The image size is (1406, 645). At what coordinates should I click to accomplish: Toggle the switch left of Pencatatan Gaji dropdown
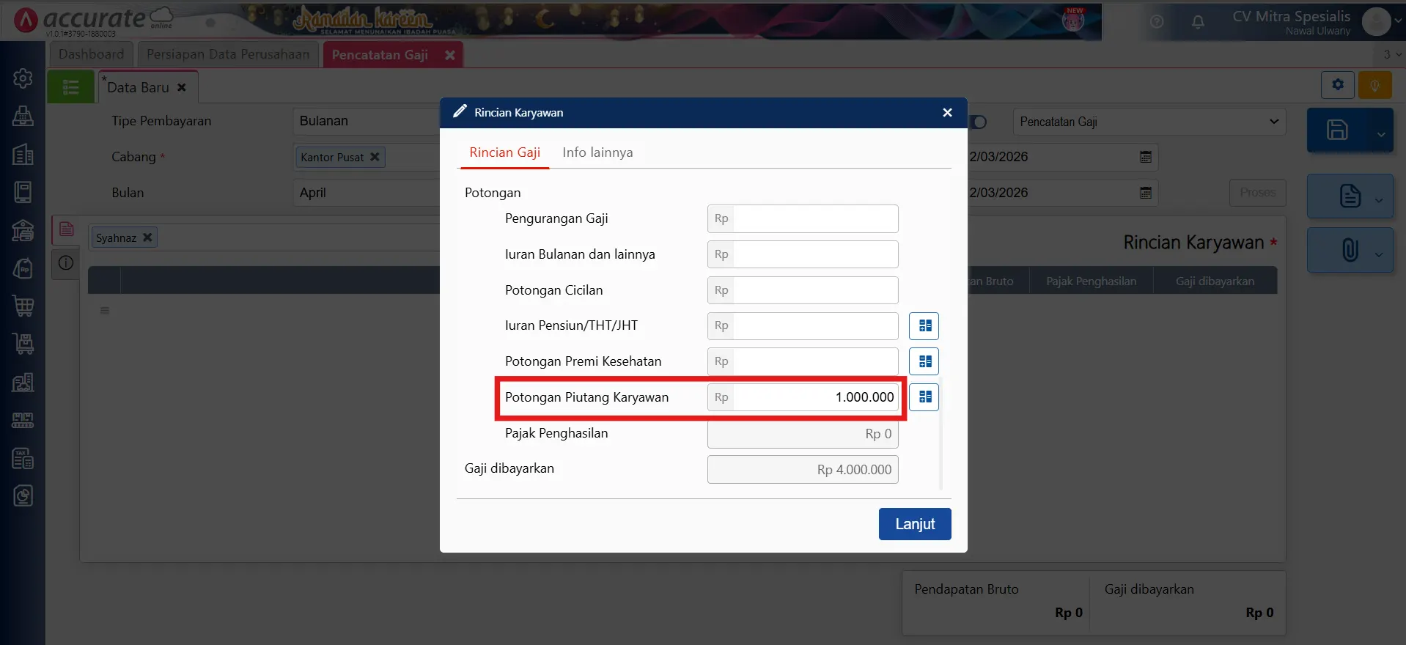(978, 122)
